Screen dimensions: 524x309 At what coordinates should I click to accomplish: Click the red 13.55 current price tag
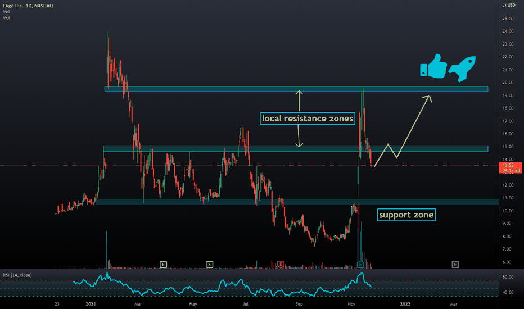click(510, 167)
